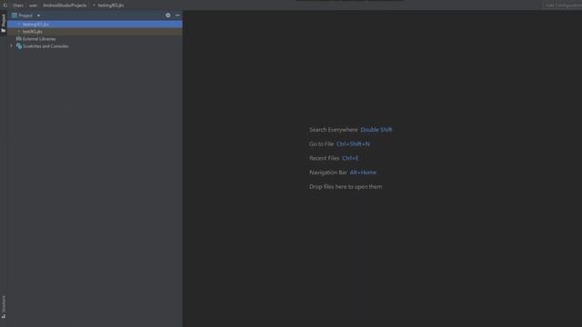Click the Users breadcrumb segment

click(x=18, y=5)
